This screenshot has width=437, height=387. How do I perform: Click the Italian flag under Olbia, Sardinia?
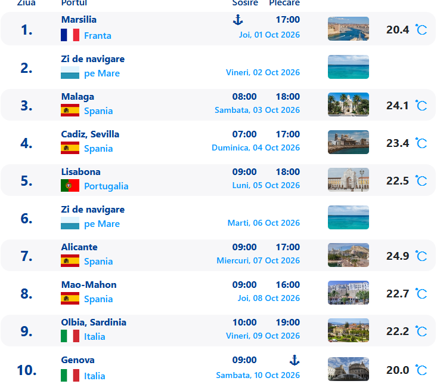pyautogui.click(x=70, y=336)
